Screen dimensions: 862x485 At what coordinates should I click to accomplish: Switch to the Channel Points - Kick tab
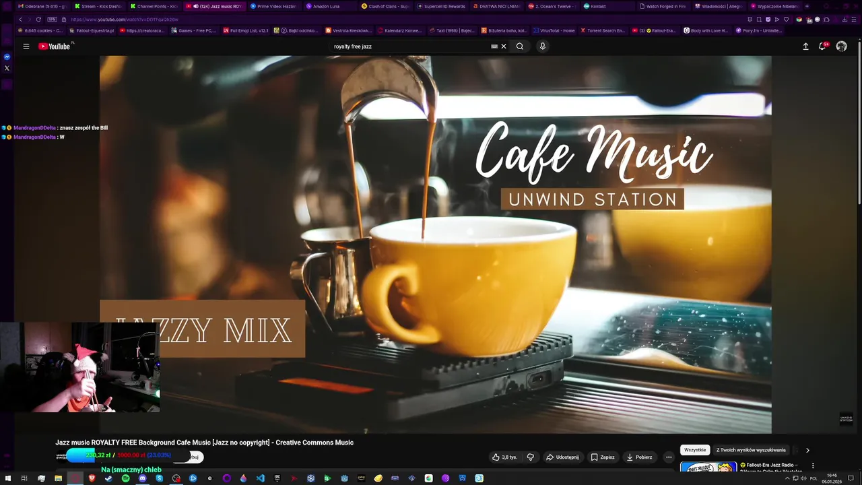154,6
